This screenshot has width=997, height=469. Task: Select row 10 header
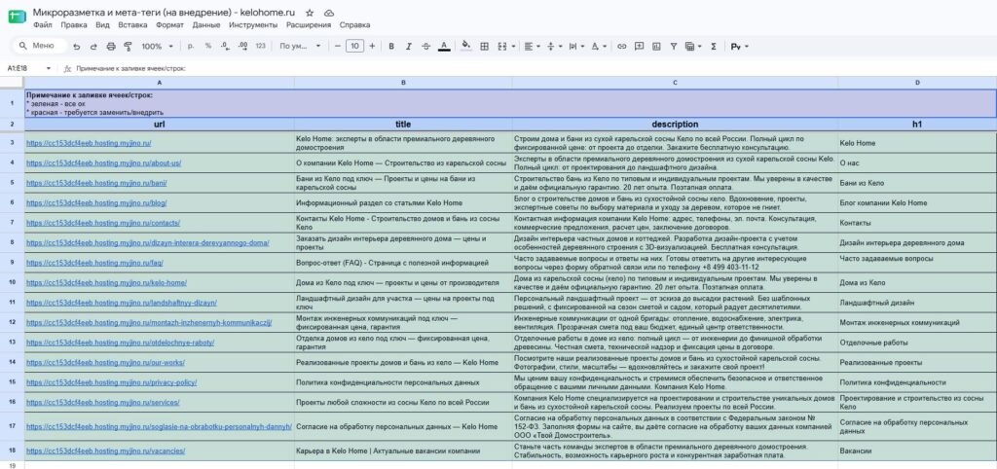tap(12, 283)
